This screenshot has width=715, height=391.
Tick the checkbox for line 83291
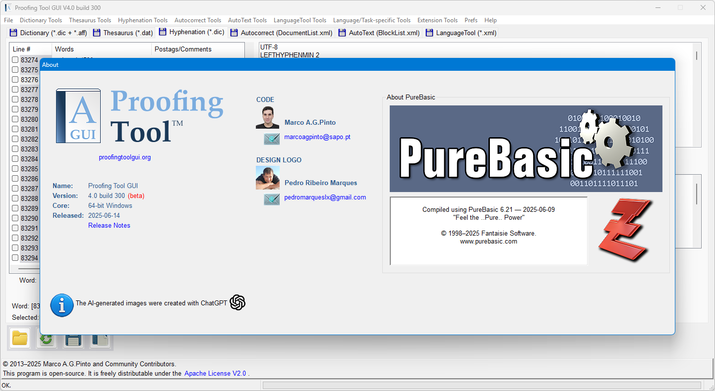tap(15, 228)
